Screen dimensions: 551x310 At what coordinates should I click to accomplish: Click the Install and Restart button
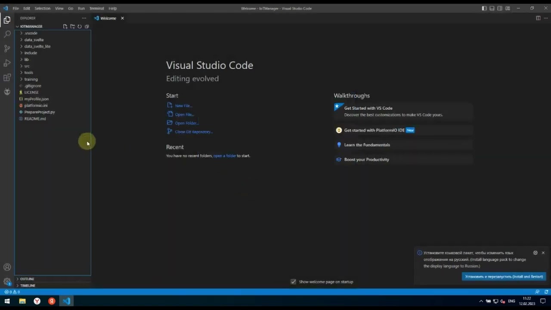pos(504,276)
